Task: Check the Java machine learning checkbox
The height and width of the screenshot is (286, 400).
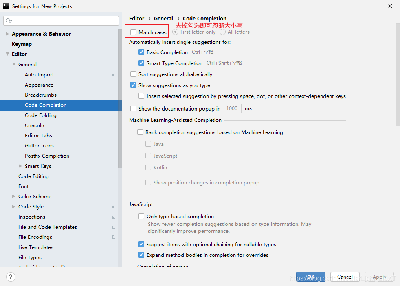Action: click(148, 144)
